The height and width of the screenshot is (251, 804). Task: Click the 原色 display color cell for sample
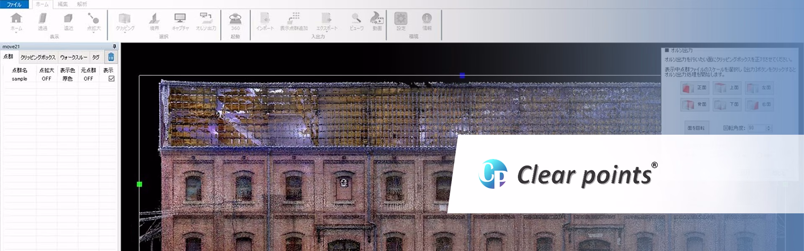pyautogui.click(x=67, y=79)
